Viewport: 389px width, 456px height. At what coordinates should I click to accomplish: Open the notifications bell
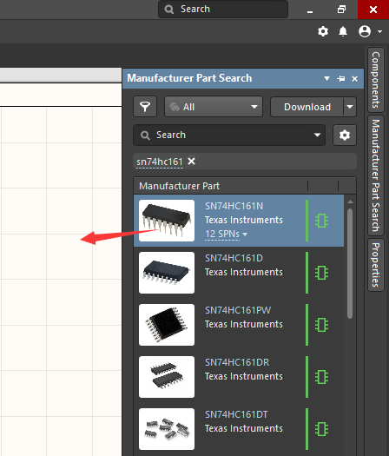click(x=343, y=31)
